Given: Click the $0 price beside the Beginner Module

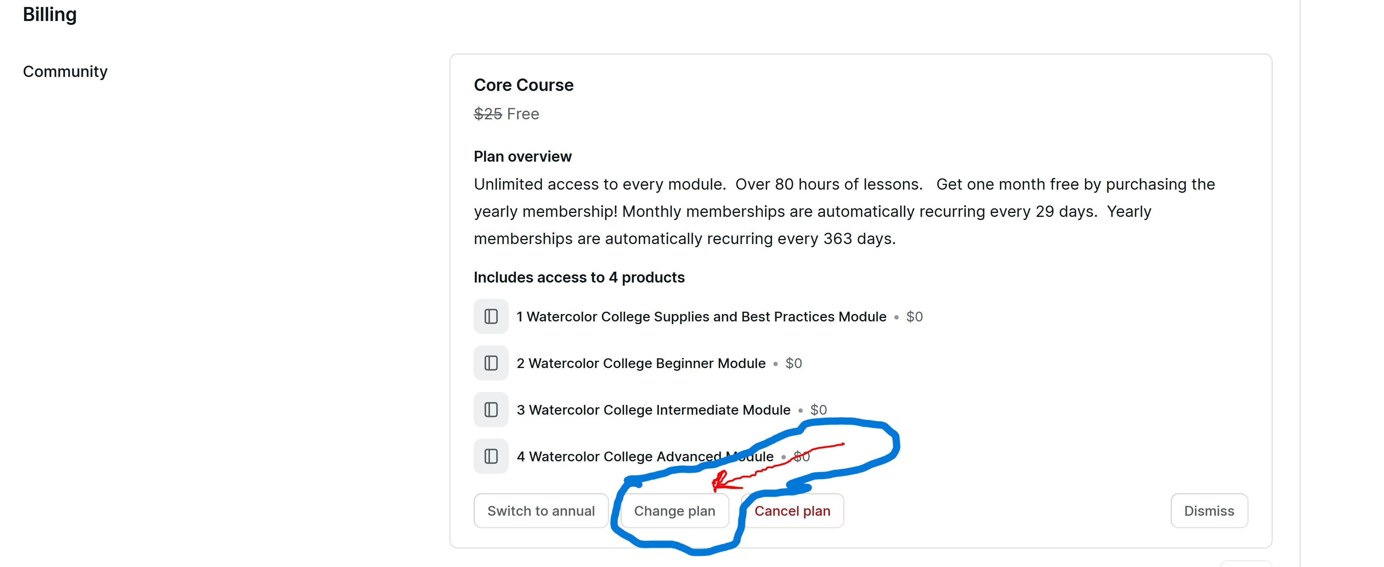Looking at the screenshot, I should click(793, 363).
